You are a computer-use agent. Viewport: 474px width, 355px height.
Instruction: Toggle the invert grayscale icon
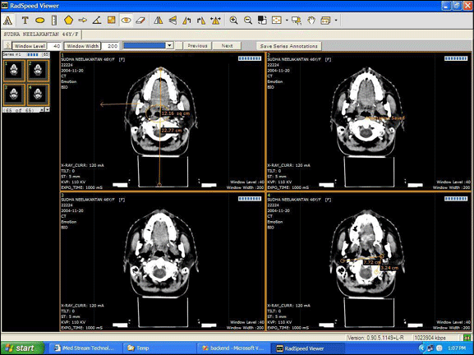coord(262,21)
